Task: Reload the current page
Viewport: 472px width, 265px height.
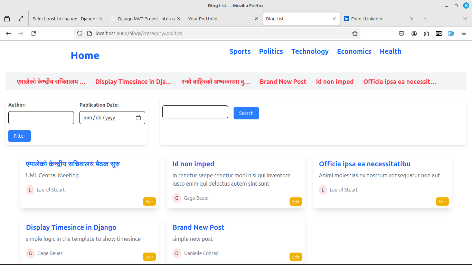Action: coord(33,33)
